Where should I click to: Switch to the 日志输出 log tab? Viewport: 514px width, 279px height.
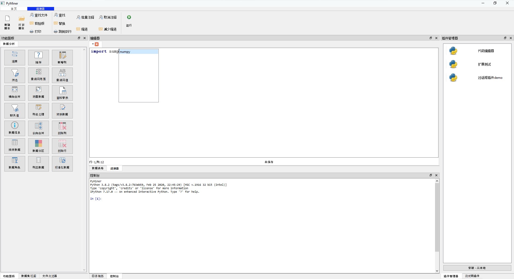pos(98,276)
